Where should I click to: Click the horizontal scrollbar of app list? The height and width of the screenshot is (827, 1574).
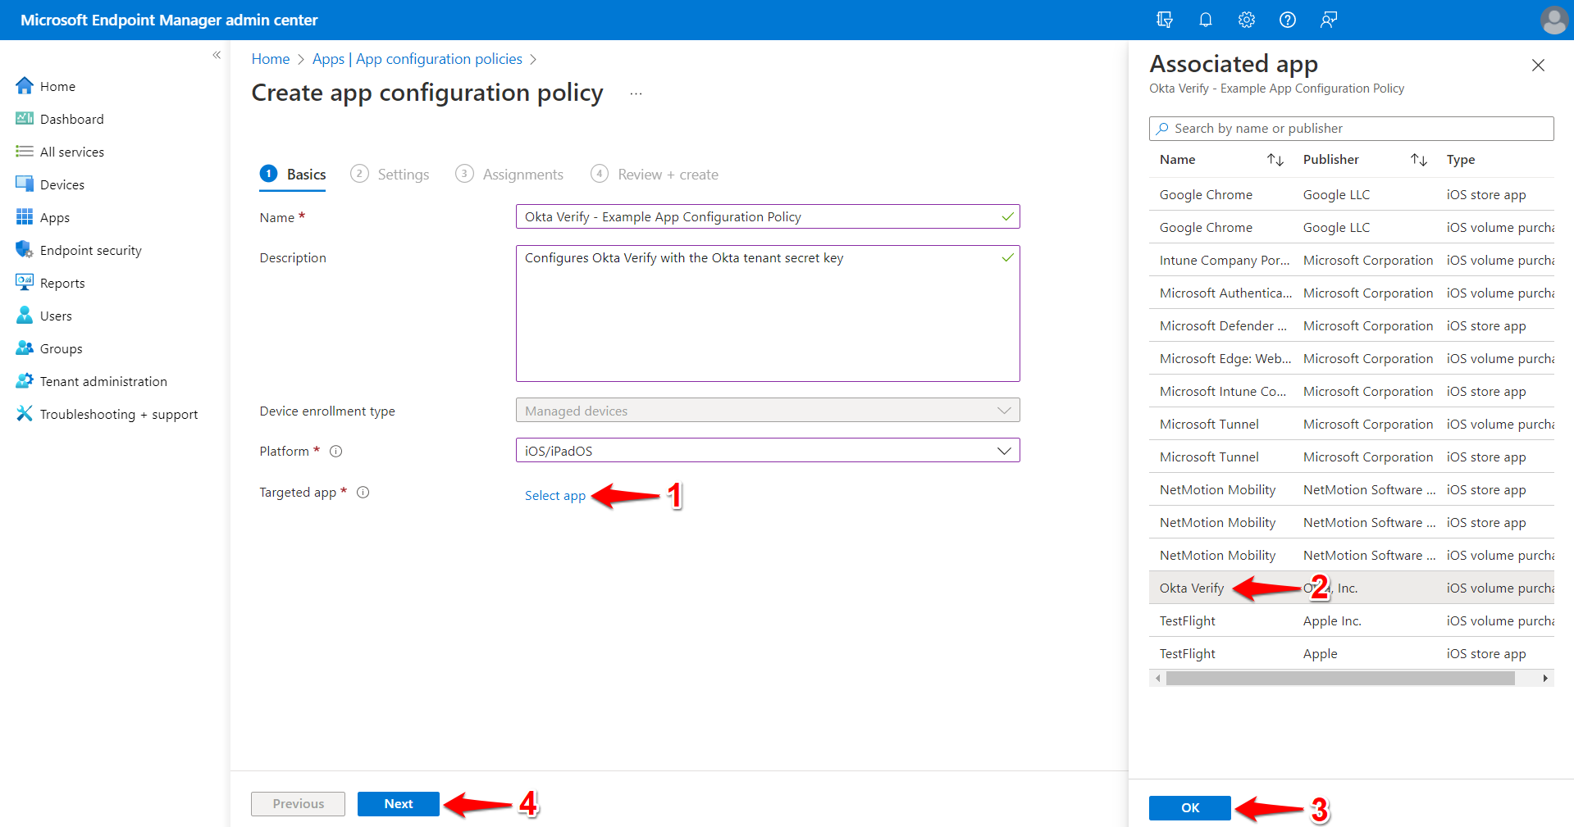tap(1340, 678)
